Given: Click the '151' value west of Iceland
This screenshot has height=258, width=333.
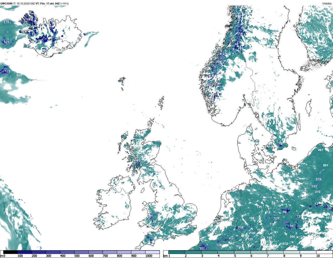Looking at the screenshot, I should coord(6,42).
